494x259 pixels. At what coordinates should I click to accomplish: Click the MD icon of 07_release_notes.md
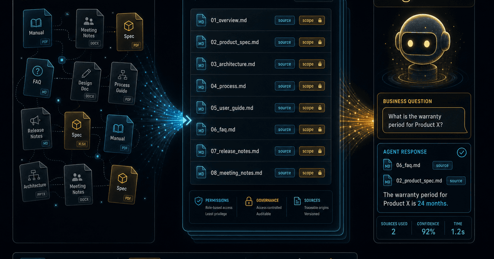(x=201, y=151)
